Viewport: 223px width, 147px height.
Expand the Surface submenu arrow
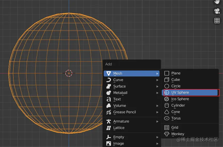click(157, 87)
